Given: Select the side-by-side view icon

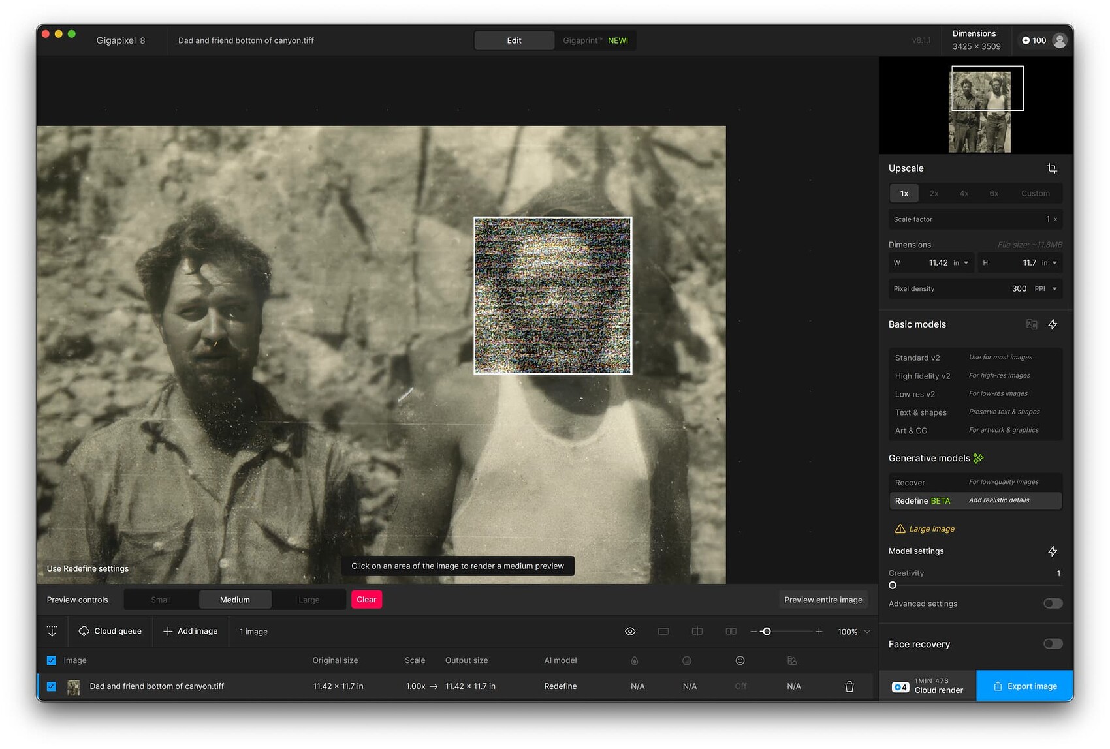Looking at the screenshot, I should (x=731, y=631).
